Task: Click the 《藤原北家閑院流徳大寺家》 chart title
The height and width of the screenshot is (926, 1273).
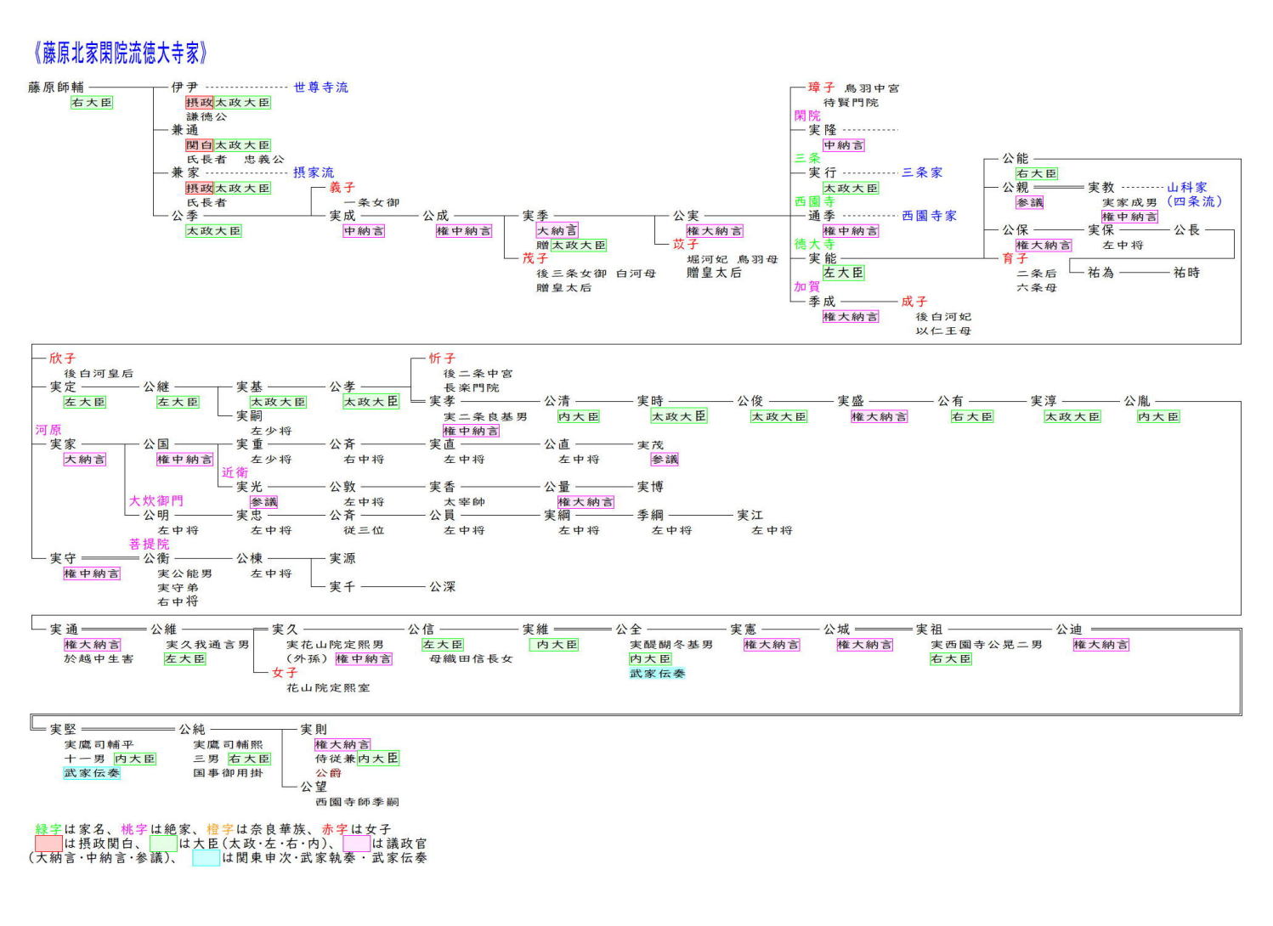Action: [120, 54]
